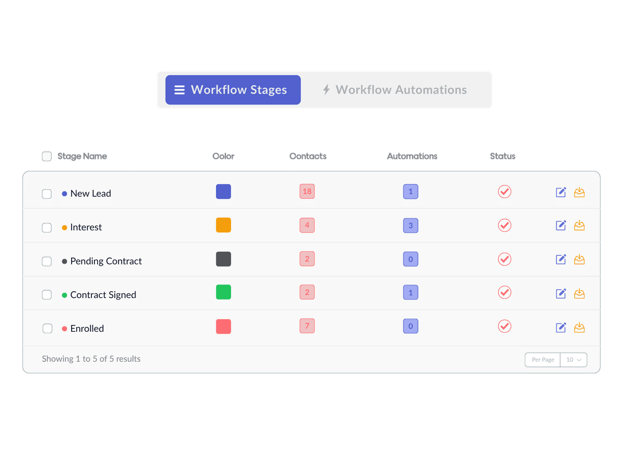
Task: Sort by the Automations column header
Action: point(412,156)
